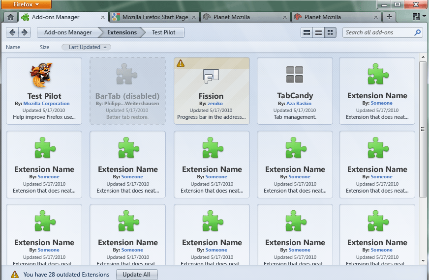Close the first Planet Mozilla tab
429x280 pixels.
click(x=285, y=17)
